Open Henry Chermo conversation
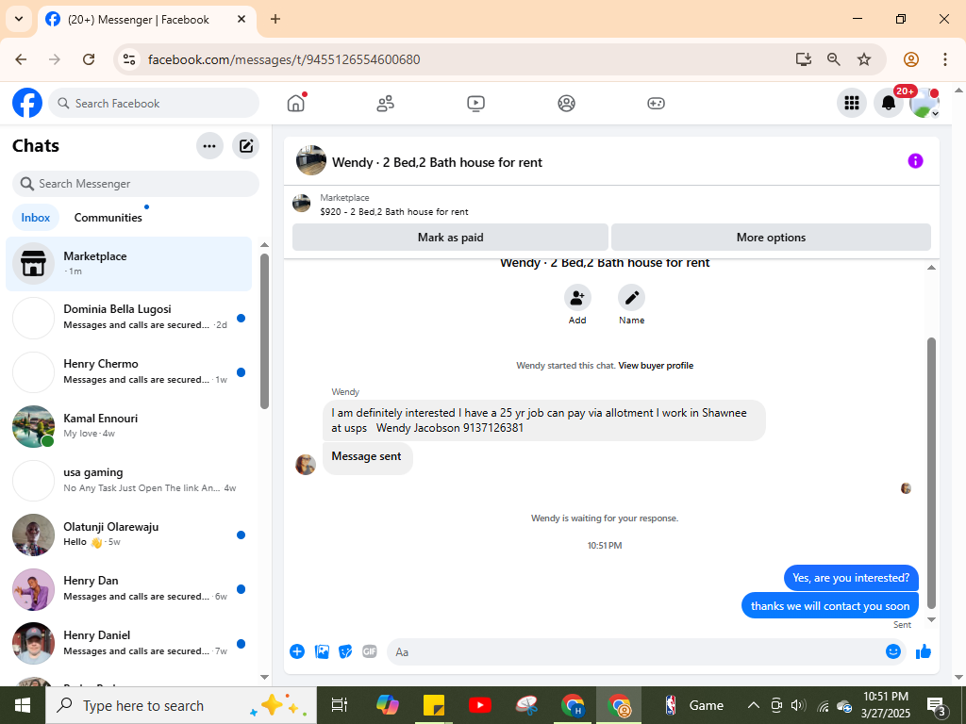The height and width of the screenshot is (724, 966). point(128,371)
